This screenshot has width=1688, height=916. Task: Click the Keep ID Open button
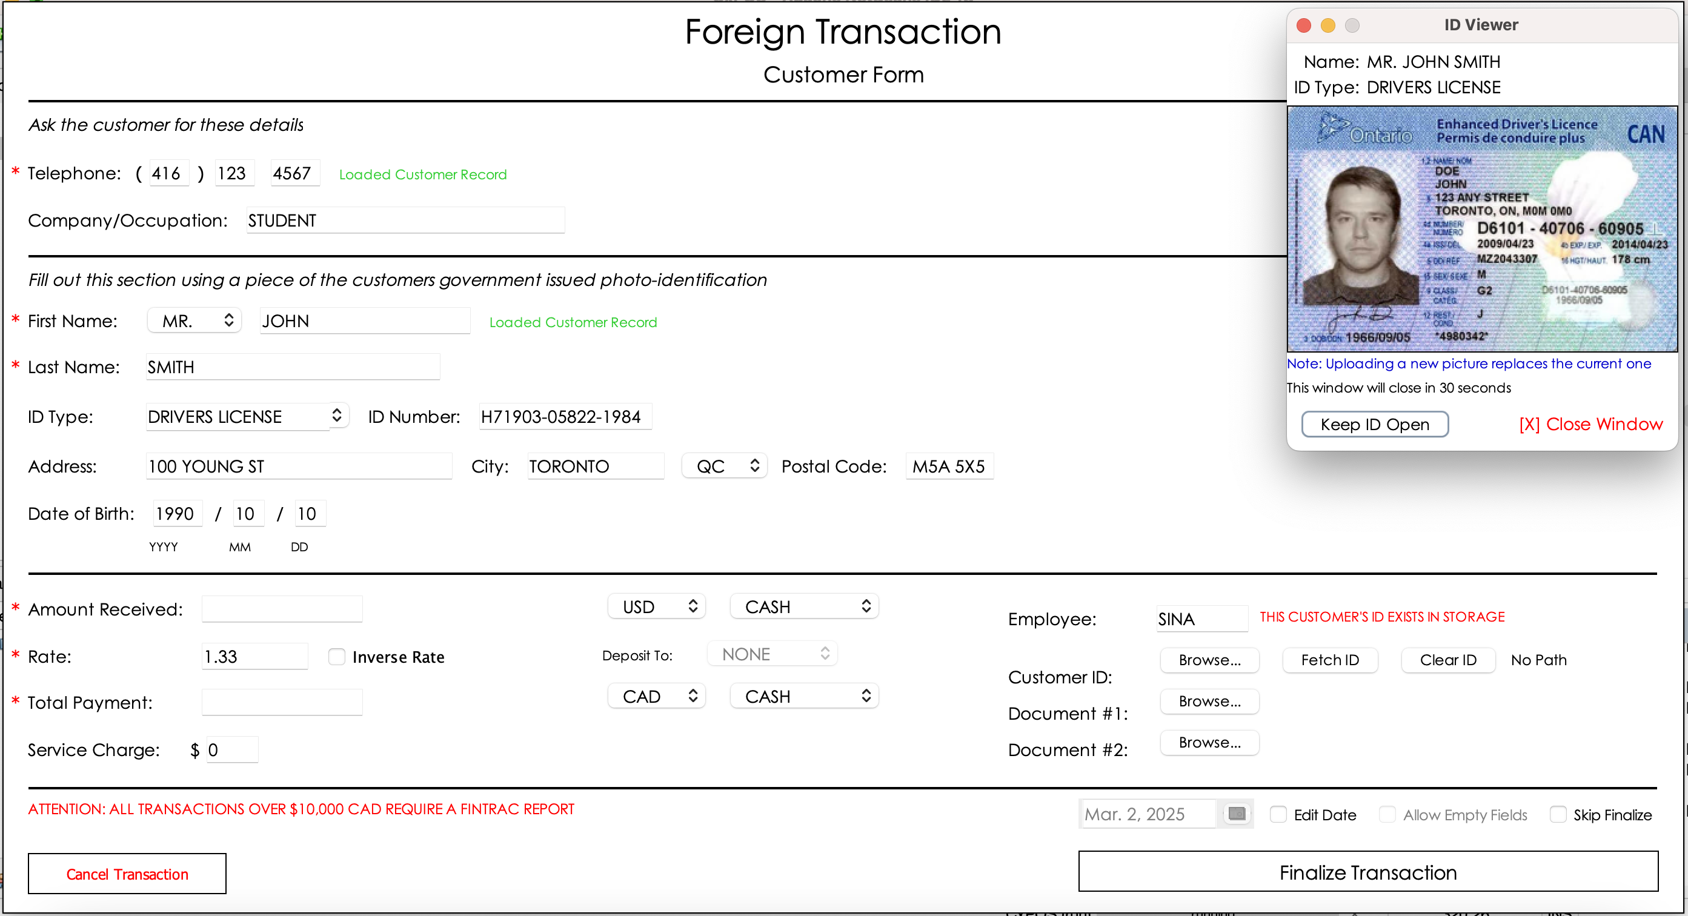point(1374,425)
